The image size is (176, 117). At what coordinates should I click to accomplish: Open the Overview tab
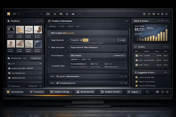53,26
